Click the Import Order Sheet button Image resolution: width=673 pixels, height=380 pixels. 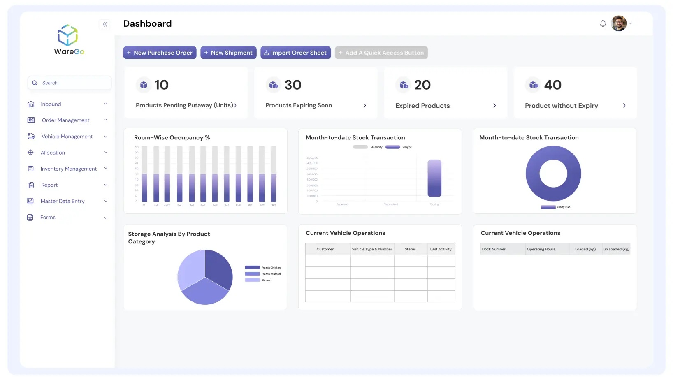(x=295, y=53)
